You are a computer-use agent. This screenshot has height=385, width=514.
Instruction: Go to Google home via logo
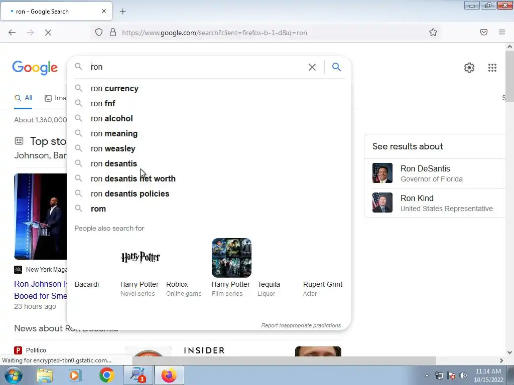(35, 68)
